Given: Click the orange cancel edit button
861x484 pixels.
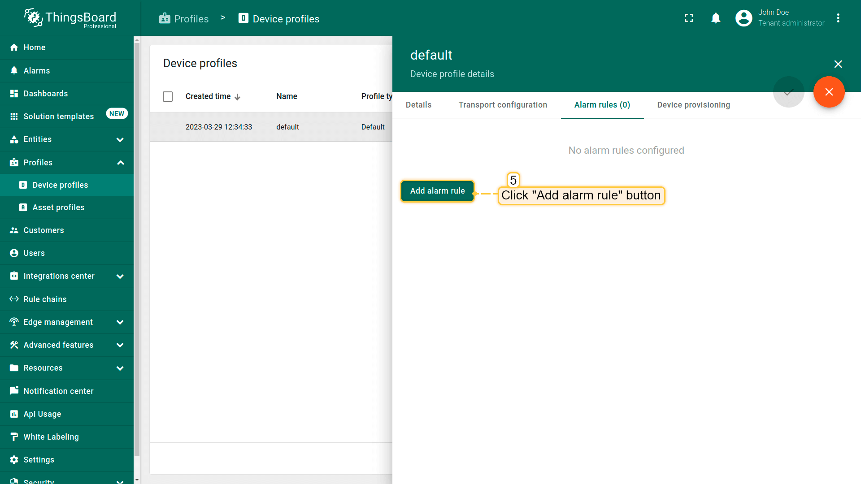Looking at the screenshot, I should pos(829,92).
